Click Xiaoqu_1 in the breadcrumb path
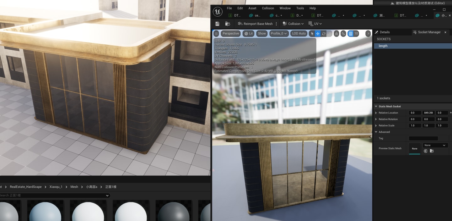This screenshot has width=452, height=221. [56, 187]
